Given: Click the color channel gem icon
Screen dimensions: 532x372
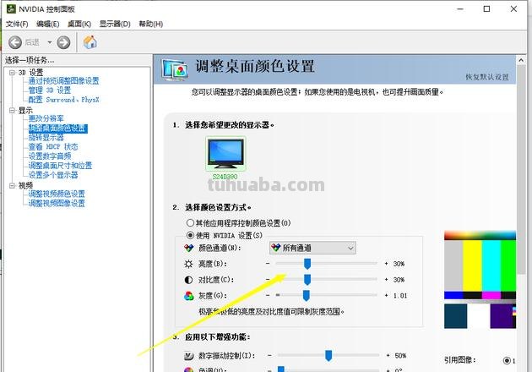Looking at the screenshot, I should [x=188, y=248].
